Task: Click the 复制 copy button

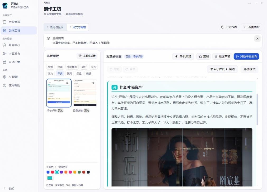Action: (204, 56)
